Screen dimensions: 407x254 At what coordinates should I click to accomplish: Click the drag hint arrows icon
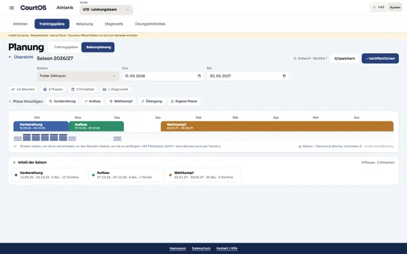15,147
